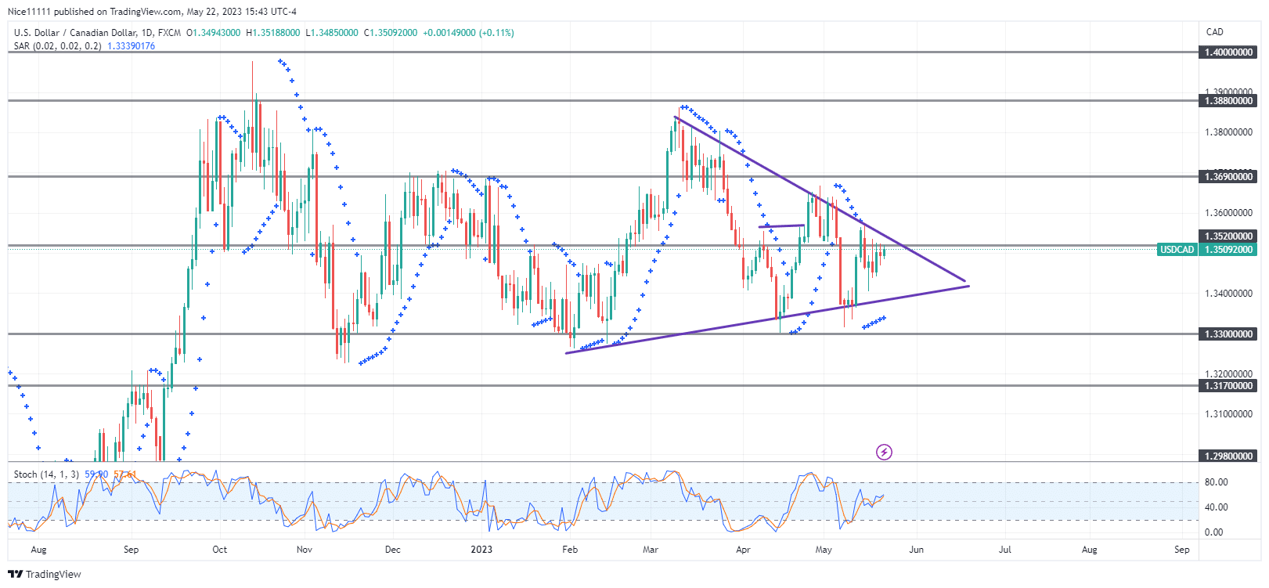
Task: Select the 1.31700000 price level label
Action: 1229,386
